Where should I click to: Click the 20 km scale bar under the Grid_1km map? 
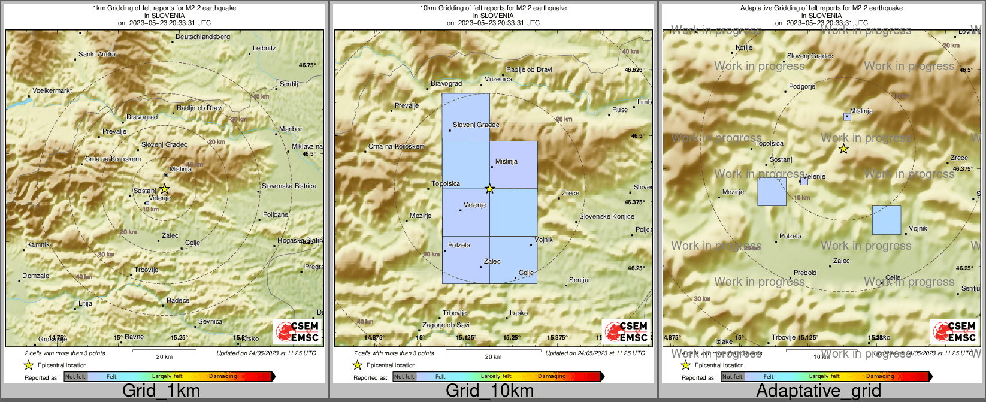pos(164,350)
